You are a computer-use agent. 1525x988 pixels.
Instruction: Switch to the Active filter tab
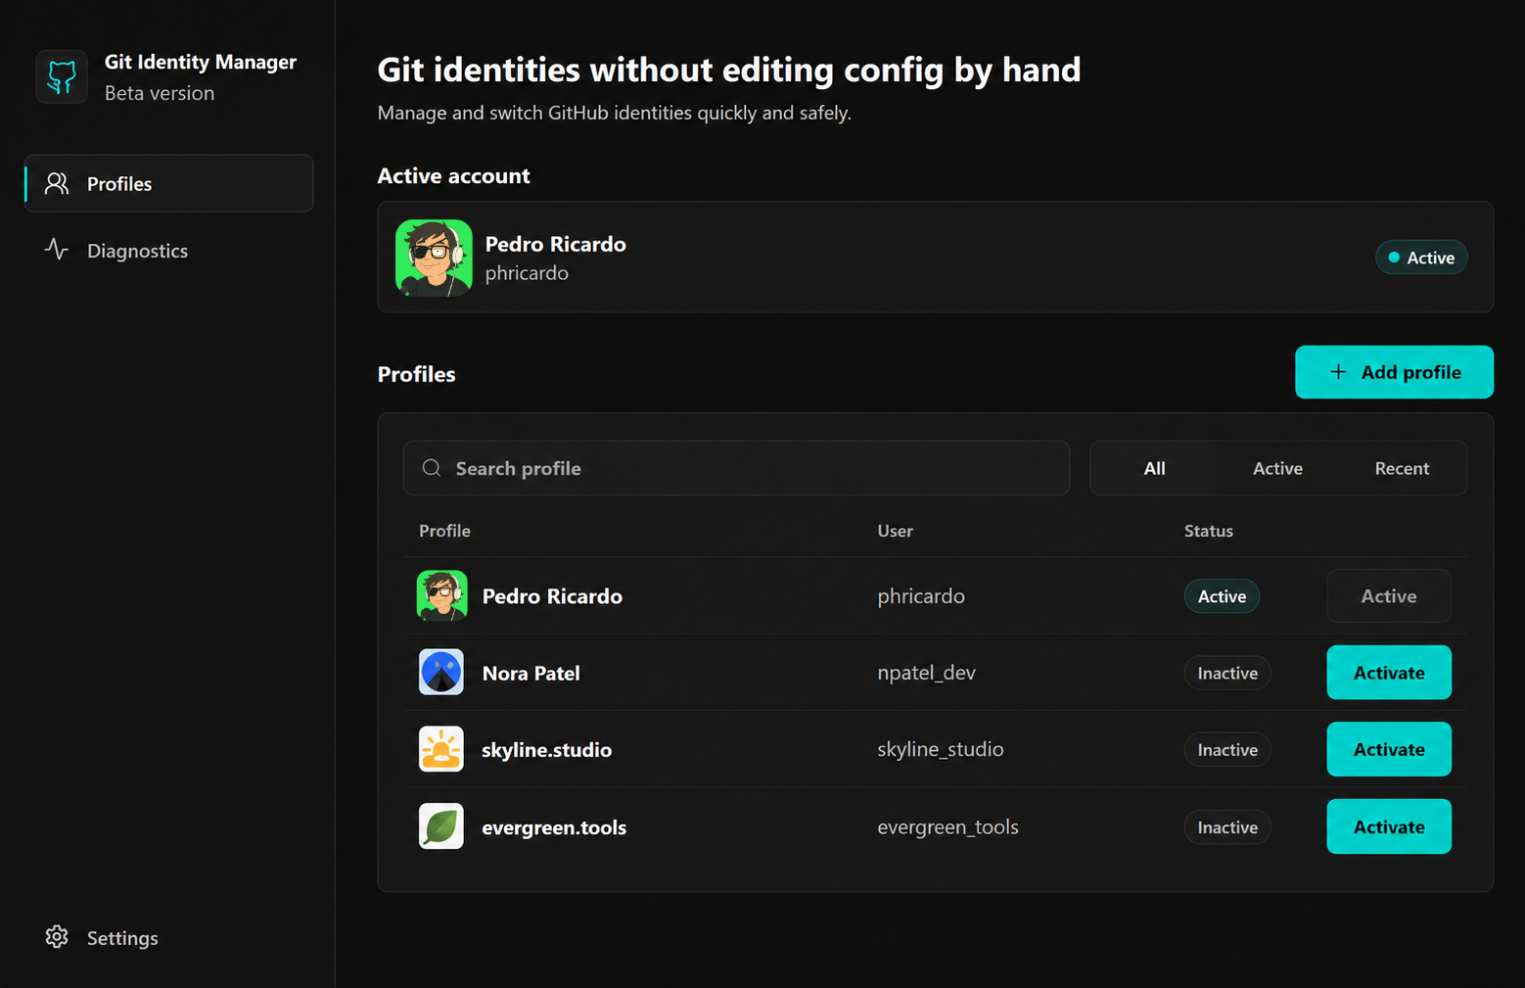point(1277,468)
